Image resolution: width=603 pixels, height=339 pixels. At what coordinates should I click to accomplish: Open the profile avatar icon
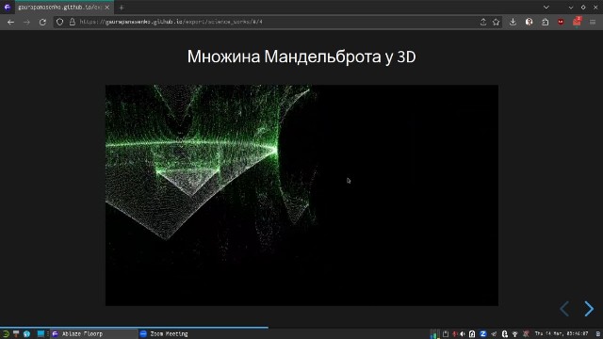(x=530, y=22)
